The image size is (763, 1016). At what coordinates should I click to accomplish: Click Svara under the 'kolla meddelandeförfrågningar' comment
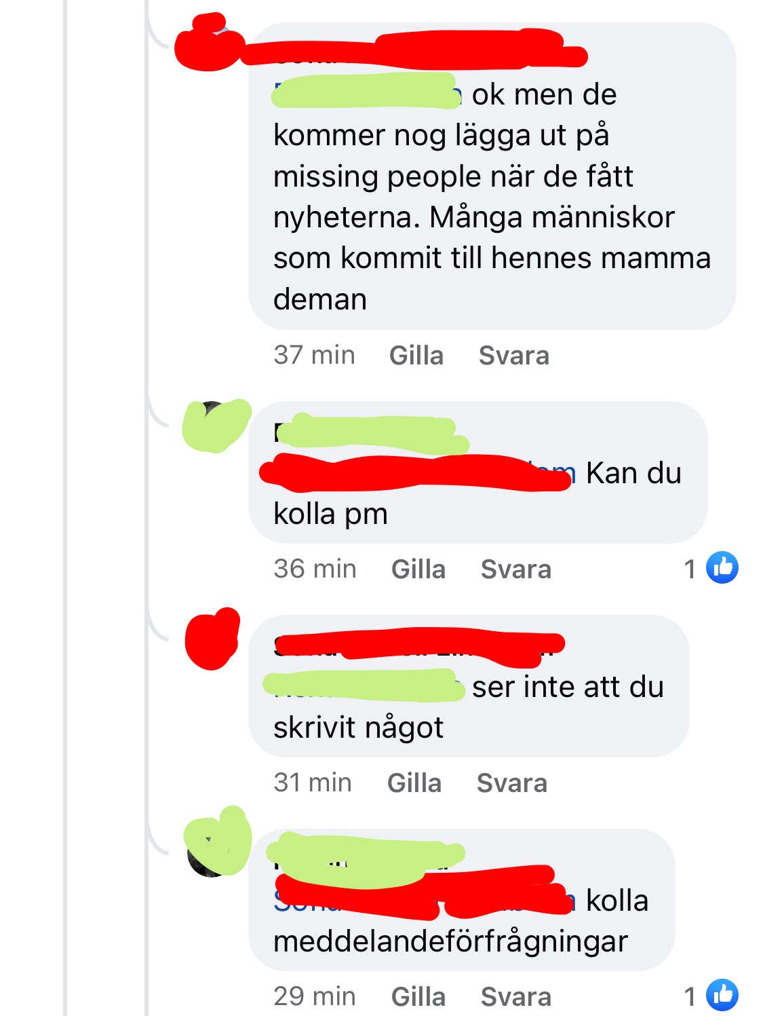tap(516, 997)
